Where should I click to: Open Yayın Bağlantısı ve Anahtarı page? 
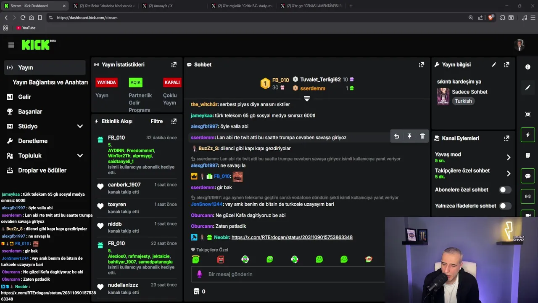pos(50,82)
